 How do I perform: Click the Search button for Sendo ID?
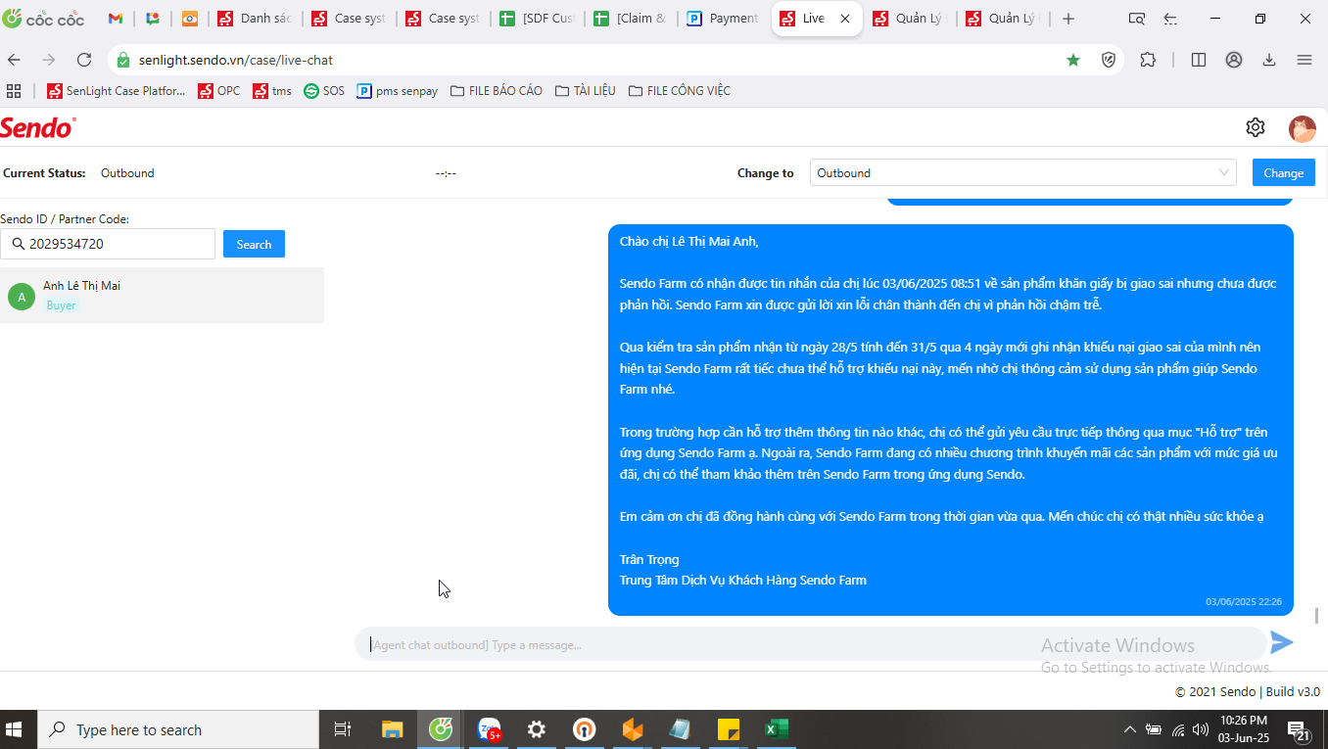(254, 244)
